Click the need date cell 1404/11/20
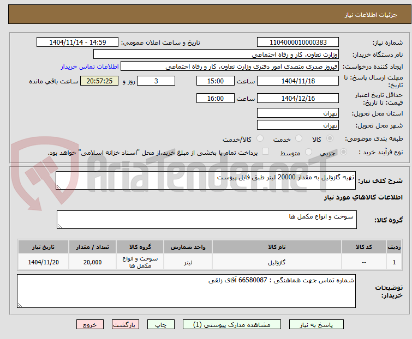Image resolution: width=412 pixels, height=339 pixels. pos(43,262)
